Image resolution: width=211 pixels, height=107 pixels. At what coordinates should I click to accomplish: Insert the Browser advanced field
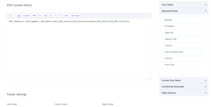pos(183,20)
